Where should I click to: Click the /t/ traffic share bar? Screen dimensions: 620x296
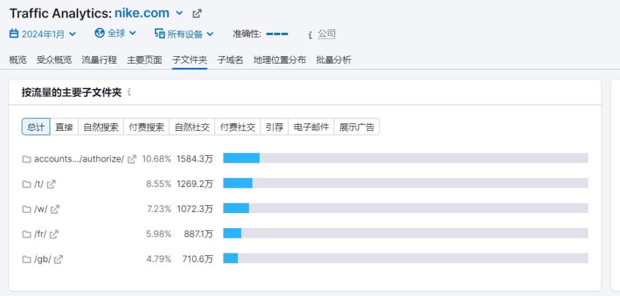point(406,183)
